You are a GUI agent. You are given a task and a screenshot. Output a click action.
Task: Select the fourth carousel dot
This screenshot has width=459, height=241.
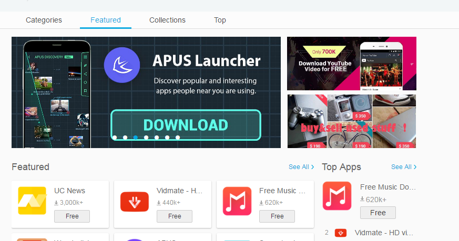146,138
